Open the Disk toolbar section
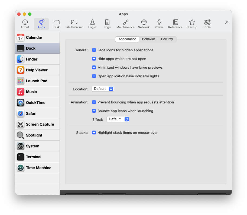This screenshot has height=215, width=247. [x=57, y=24]
